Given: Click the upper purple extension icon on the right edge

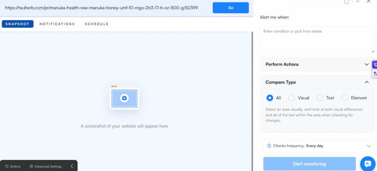Looking at the screenshot, I should coord(375,65).
